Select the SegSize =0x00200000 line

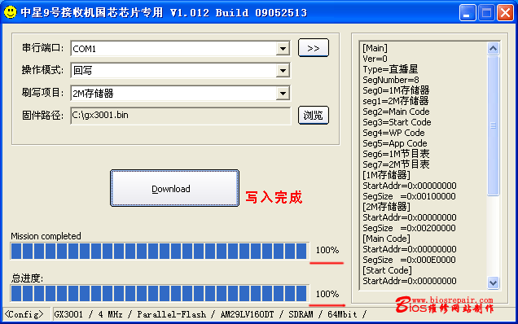tap(409, 228)
